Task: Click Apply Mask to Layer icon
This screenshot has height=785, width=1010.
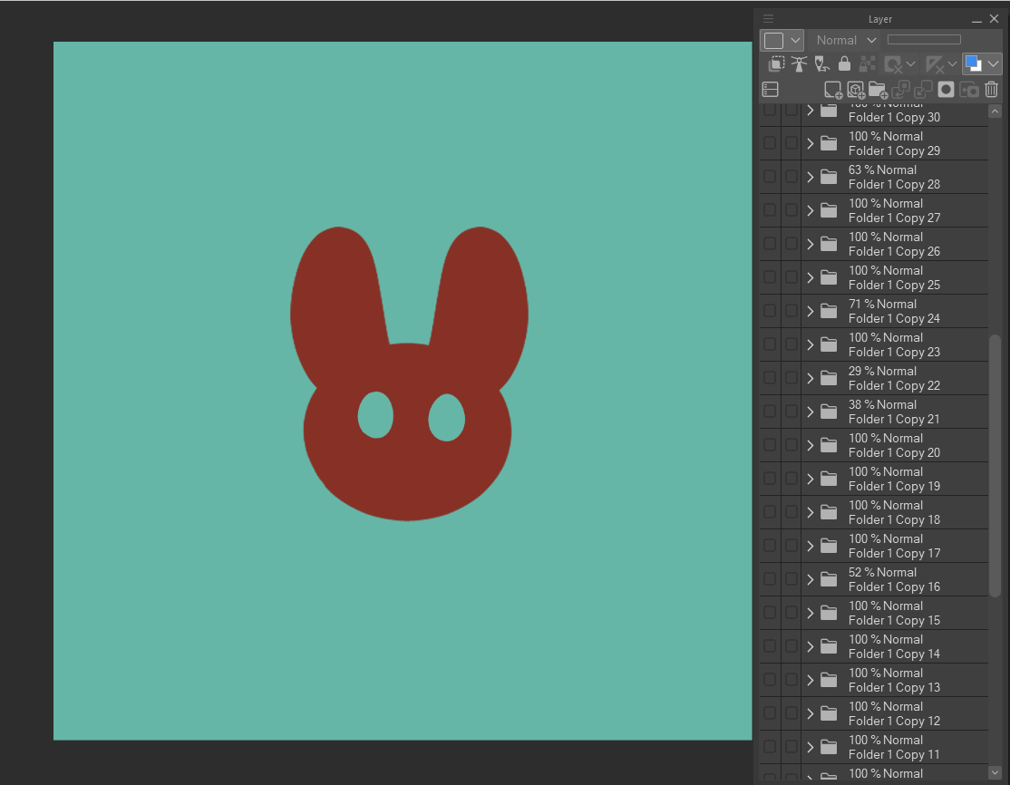Action: [969, 90]
